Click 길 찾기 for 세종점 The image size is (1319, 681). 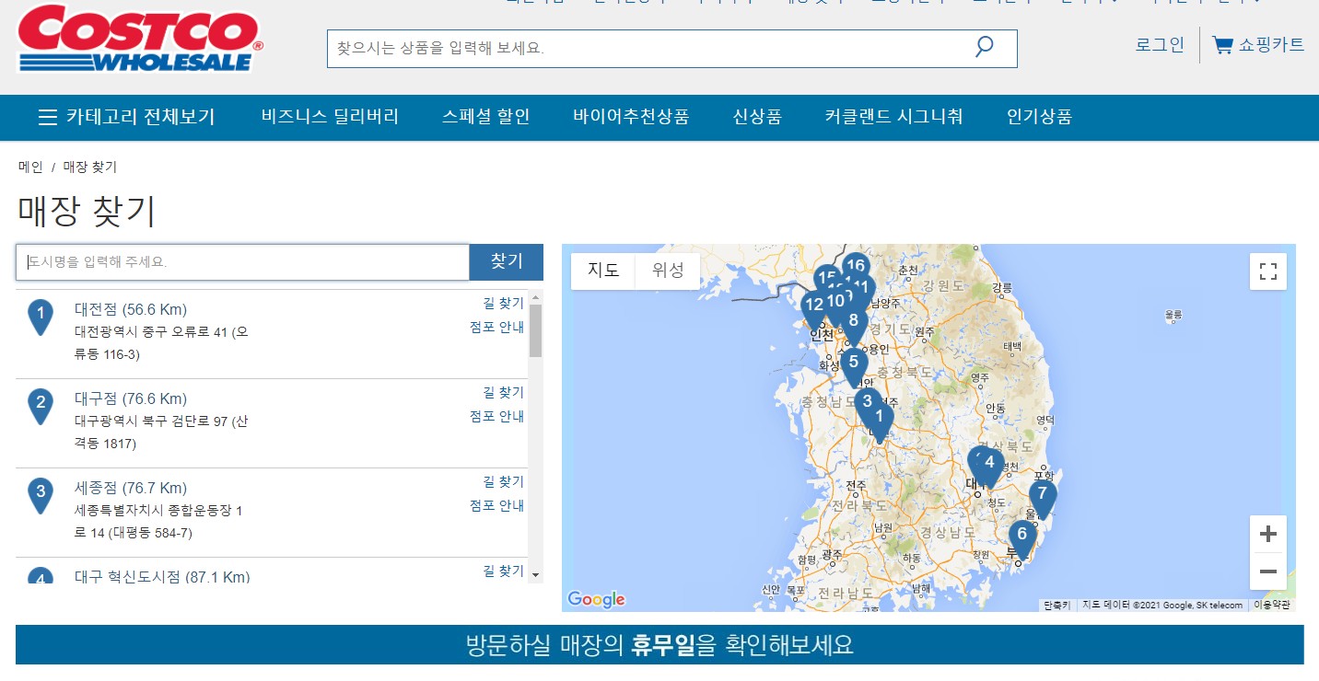(503, 481)
